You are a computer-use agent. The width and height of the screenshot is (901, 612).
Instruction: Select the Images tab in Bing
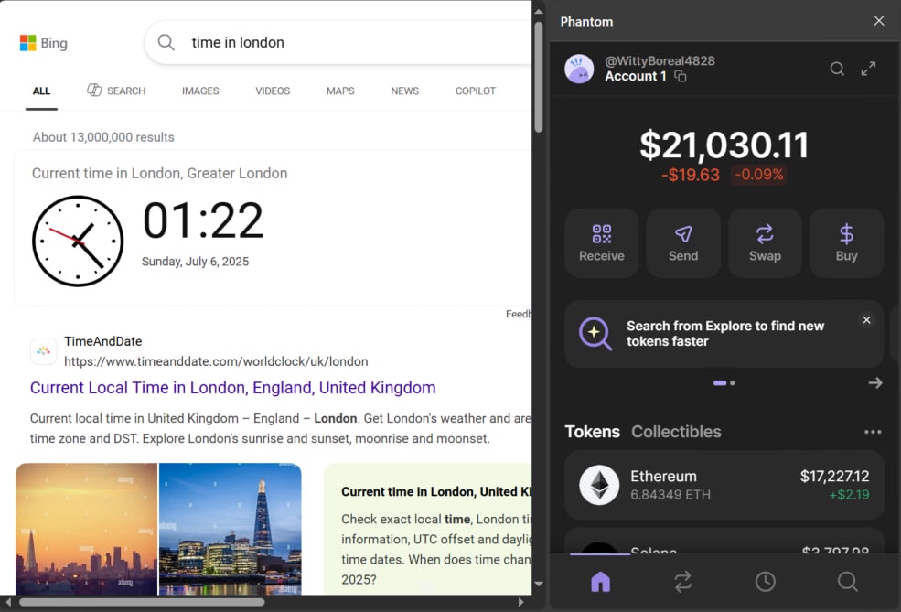pos(200,91)
